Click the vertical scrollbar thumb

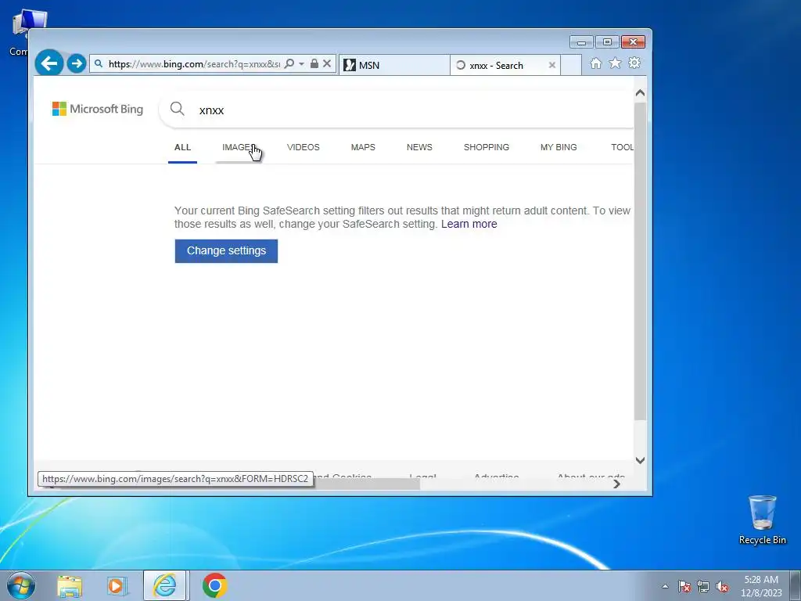640,261
